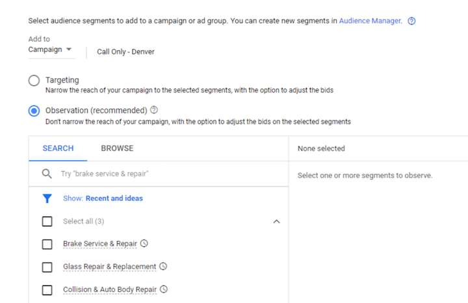Select the Targeting radio button
468x303 pixels.
pos(34,81)
